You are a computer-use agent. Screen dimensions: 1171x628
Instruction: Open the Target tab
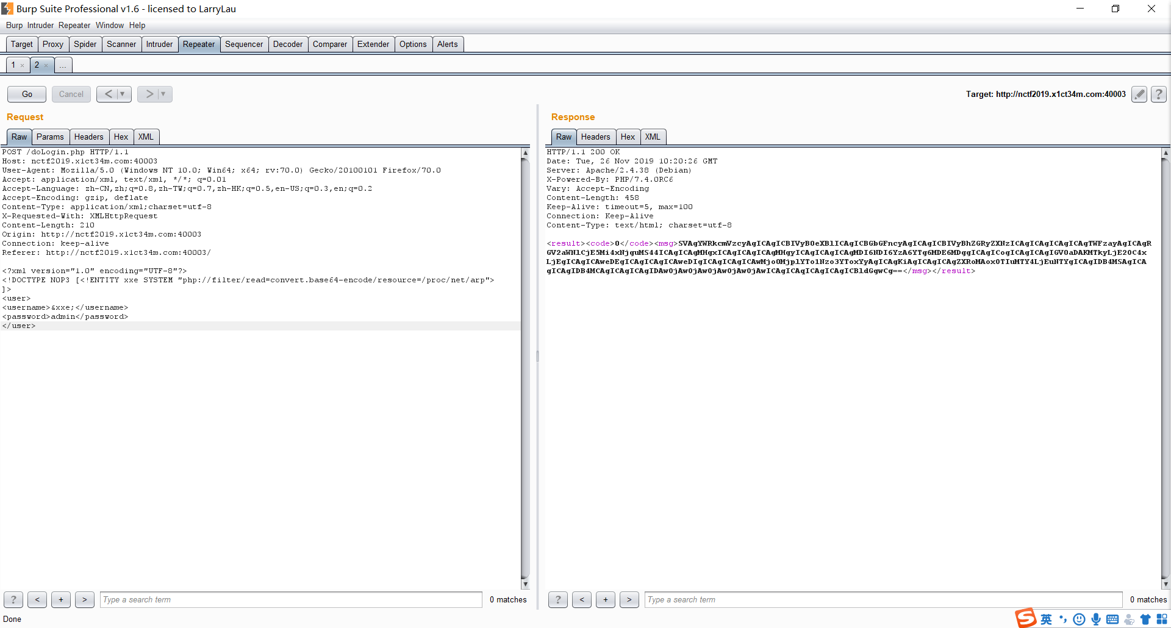coord(22,44)
